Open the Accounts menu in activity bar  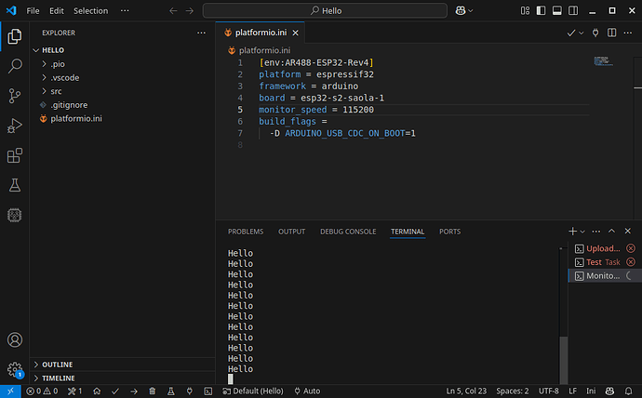click(x=15, y=340)
